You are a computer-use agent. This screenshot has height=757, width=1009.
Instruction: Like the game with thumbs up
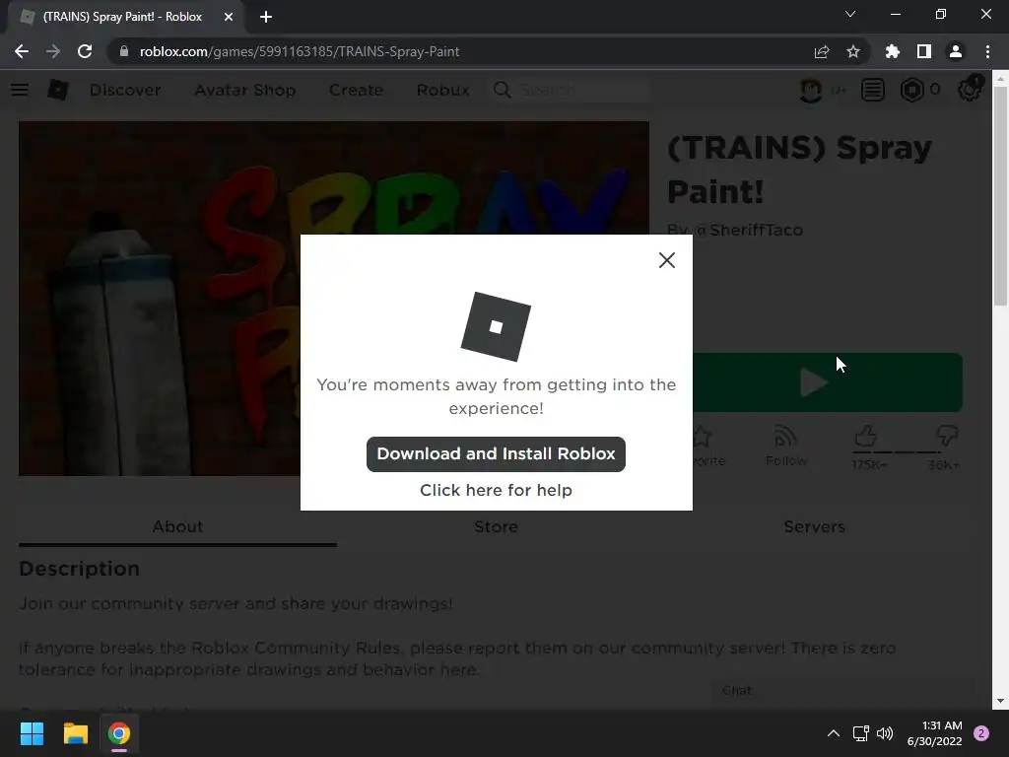point(866,438)
